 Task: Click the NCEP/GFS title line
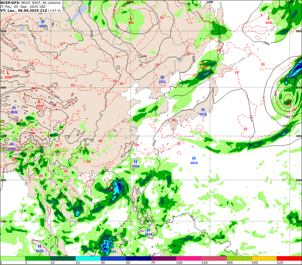31,3
